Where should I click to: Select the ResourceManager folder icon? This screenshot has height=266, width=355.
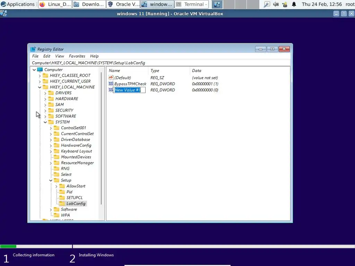57,163
